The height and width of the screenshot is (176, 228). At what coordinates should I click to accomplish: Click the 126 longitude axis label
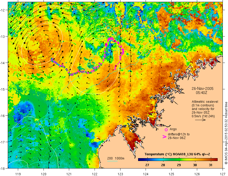click(197, 174)
